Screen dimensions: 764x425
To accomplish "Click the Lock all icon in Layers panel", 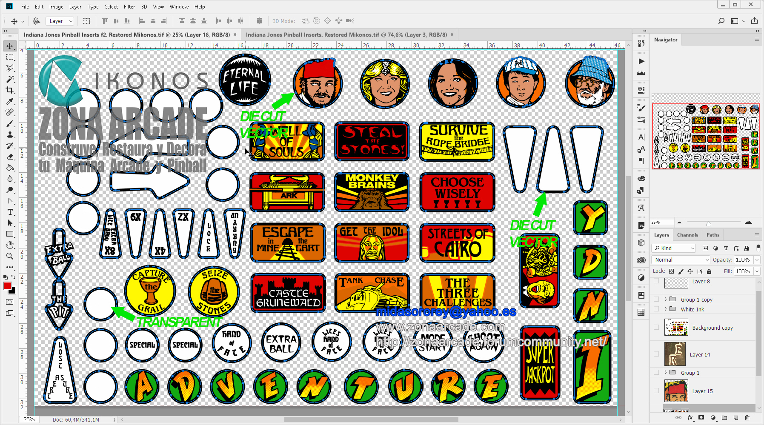I will [x=709, y=271].
